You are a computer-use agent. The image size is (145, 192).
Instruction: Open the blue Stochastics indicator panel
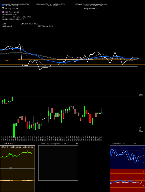click(x=127, y=157)
